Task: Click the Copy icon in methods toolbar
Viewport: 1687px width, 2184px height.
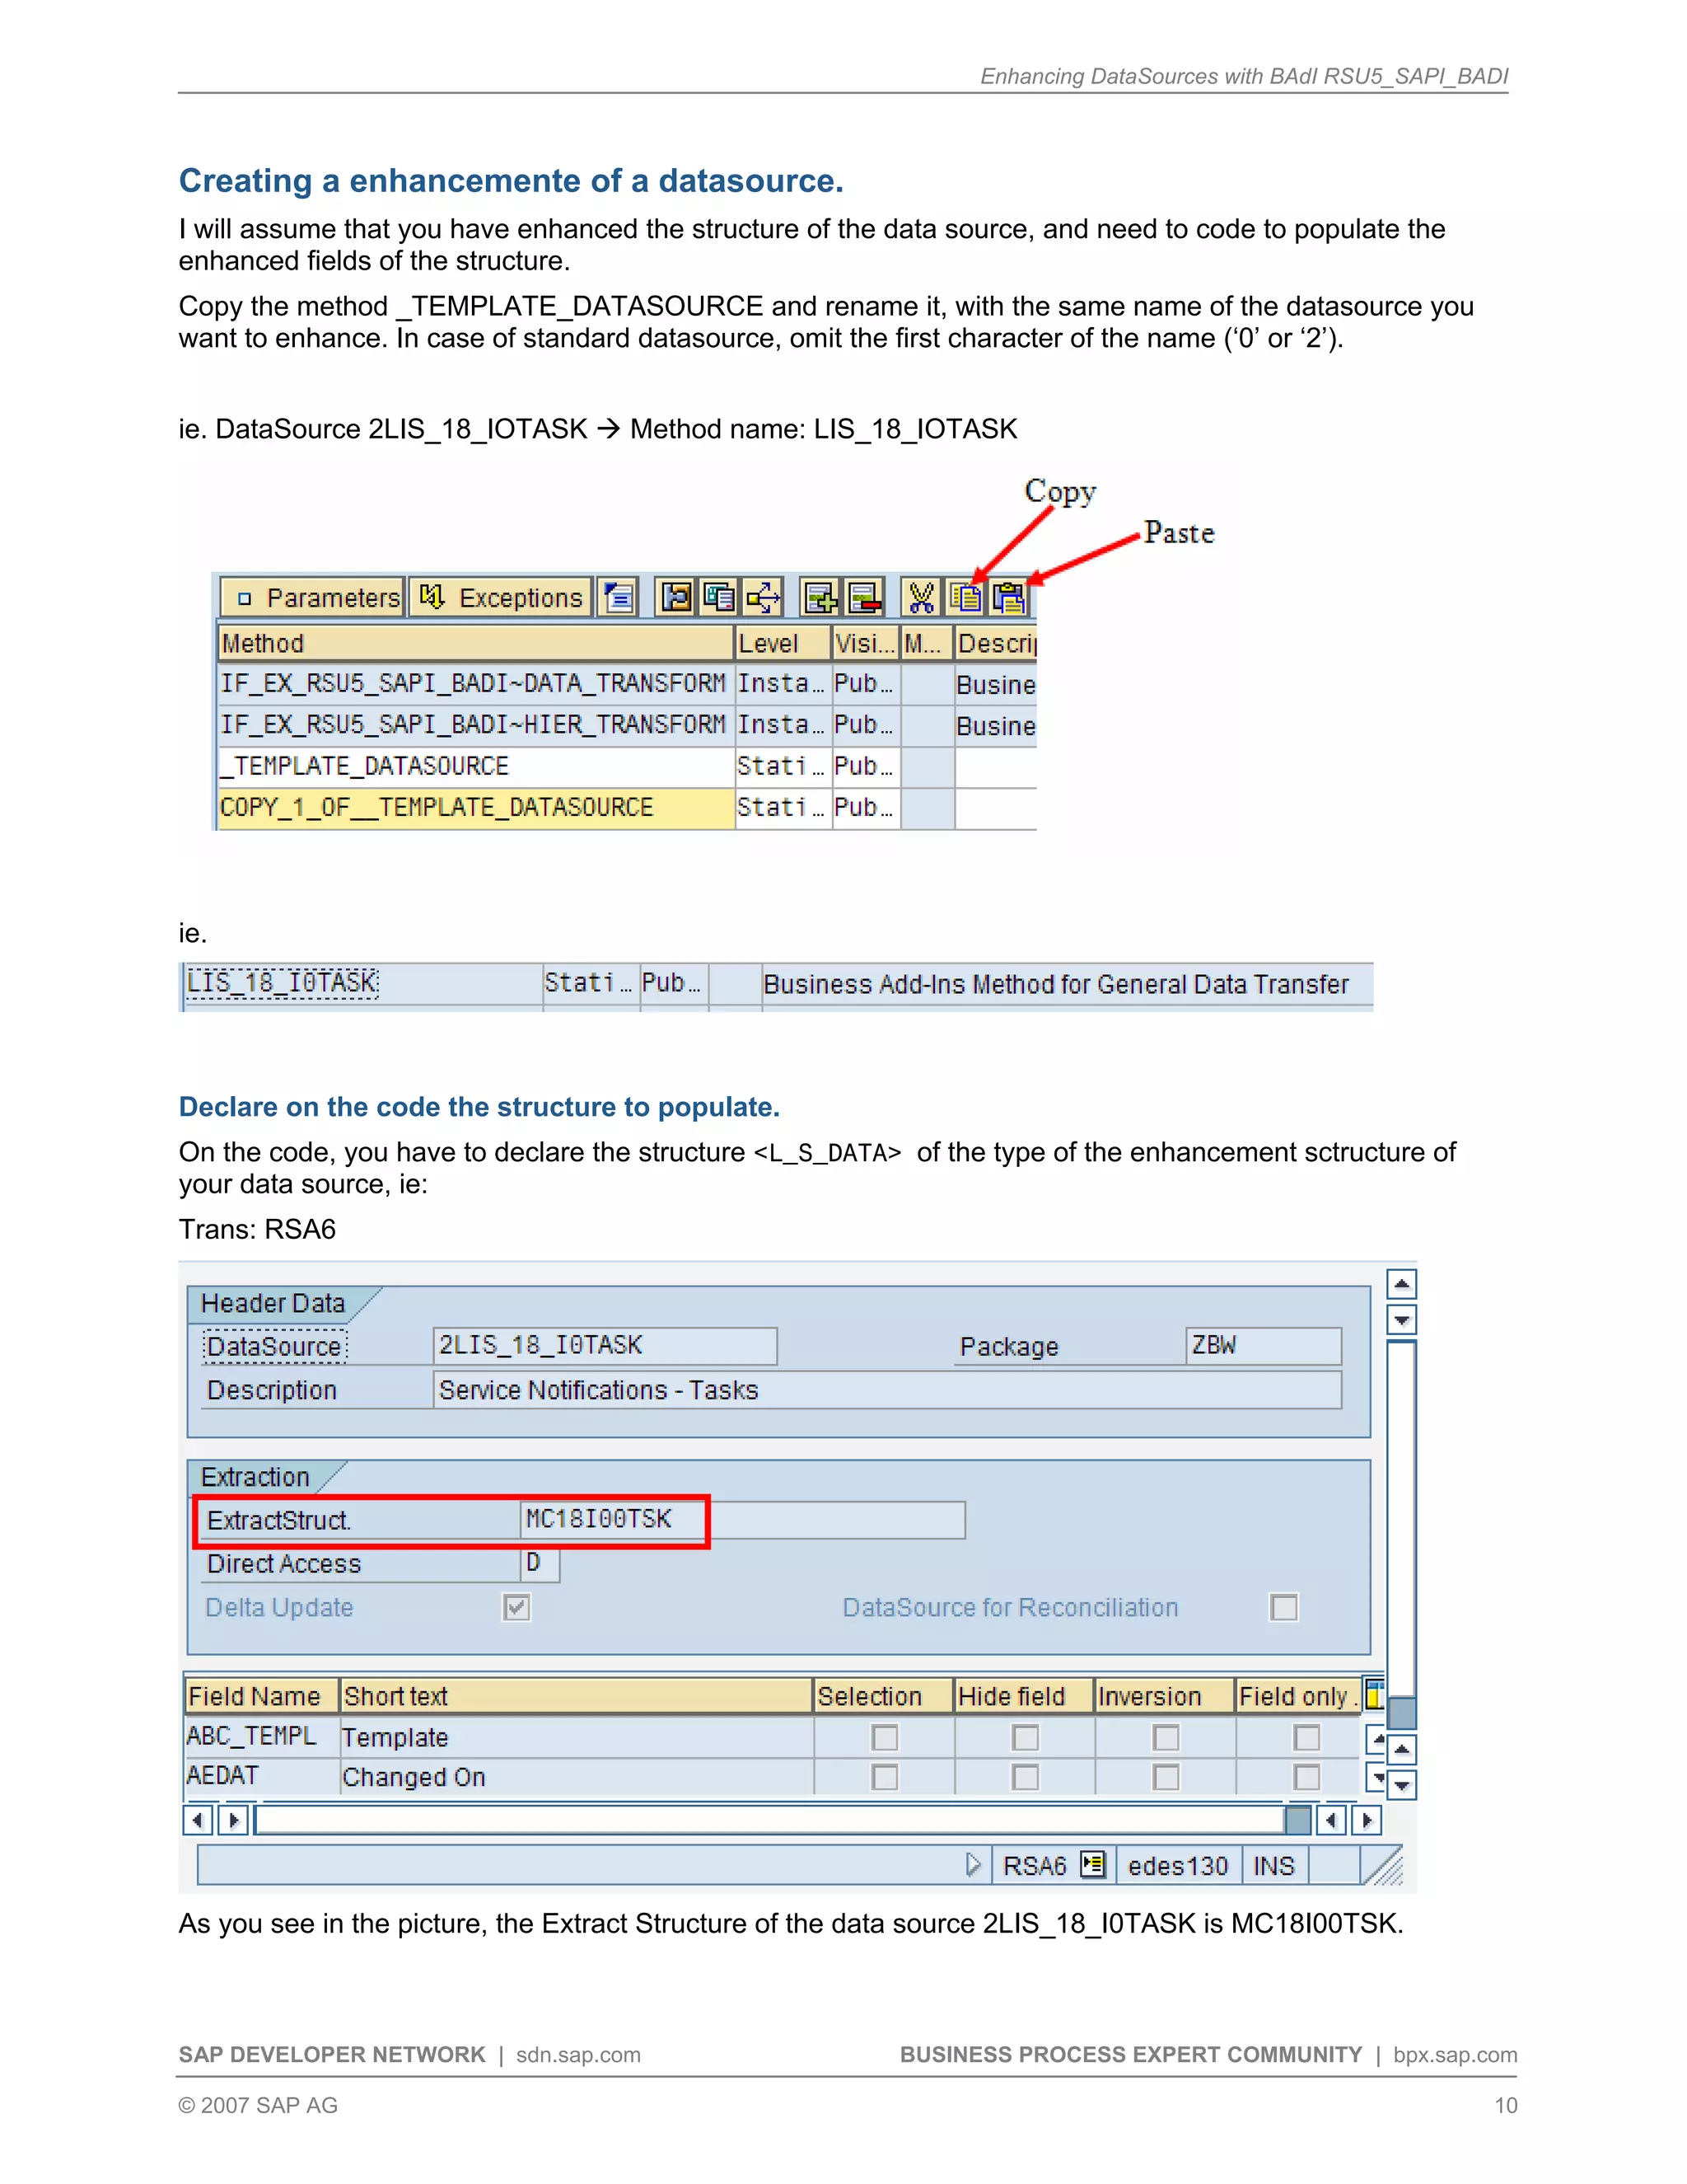Action: coord(965,598)
